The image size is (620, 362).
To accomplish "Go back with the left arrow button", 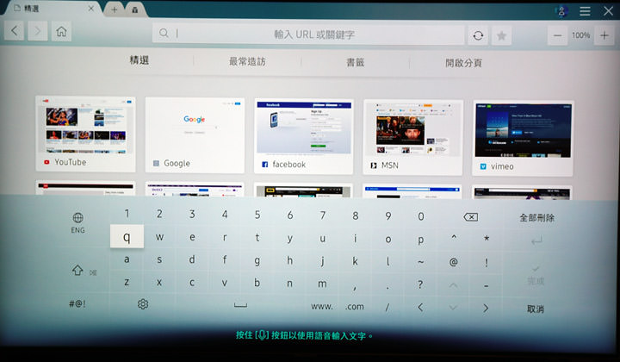I will click(x=15, y=31).
